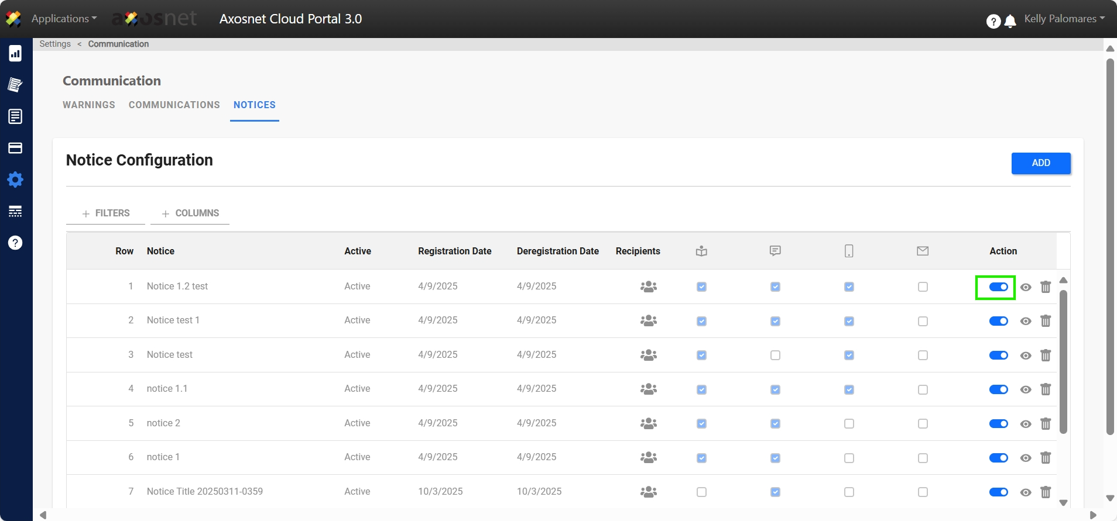The height and width of the screenshot is (521, 1117).
Task: Click the help icon in top header
Action: point(993,22)
